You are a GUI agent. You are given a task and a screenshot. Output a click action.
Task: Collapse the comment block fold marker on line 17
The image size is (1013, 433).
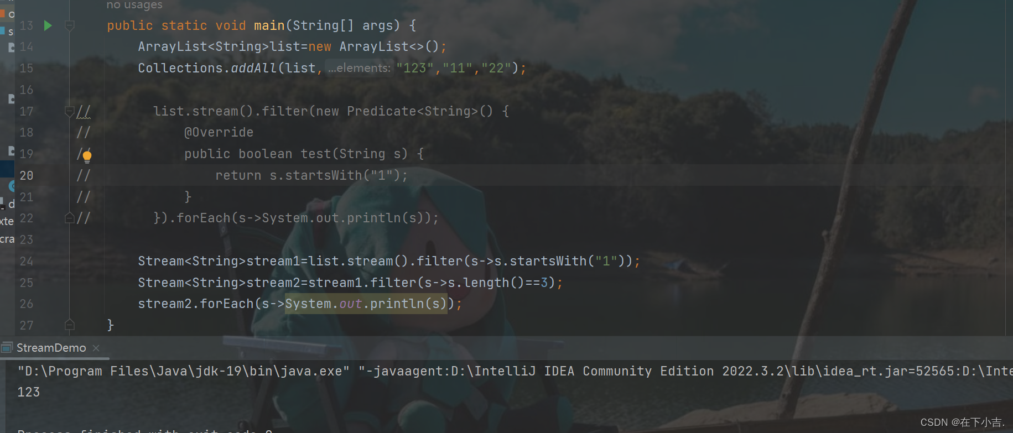pos(70,111)
